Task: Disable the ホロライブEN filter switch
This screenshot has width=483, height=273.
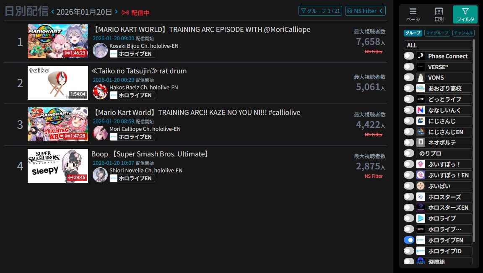Action: pyautogui.click(x=409, y=240)
